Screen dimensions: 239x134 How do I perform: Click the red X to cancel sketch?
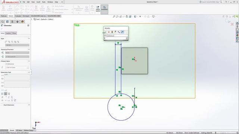pyautogui.click(x=232, y=24)
